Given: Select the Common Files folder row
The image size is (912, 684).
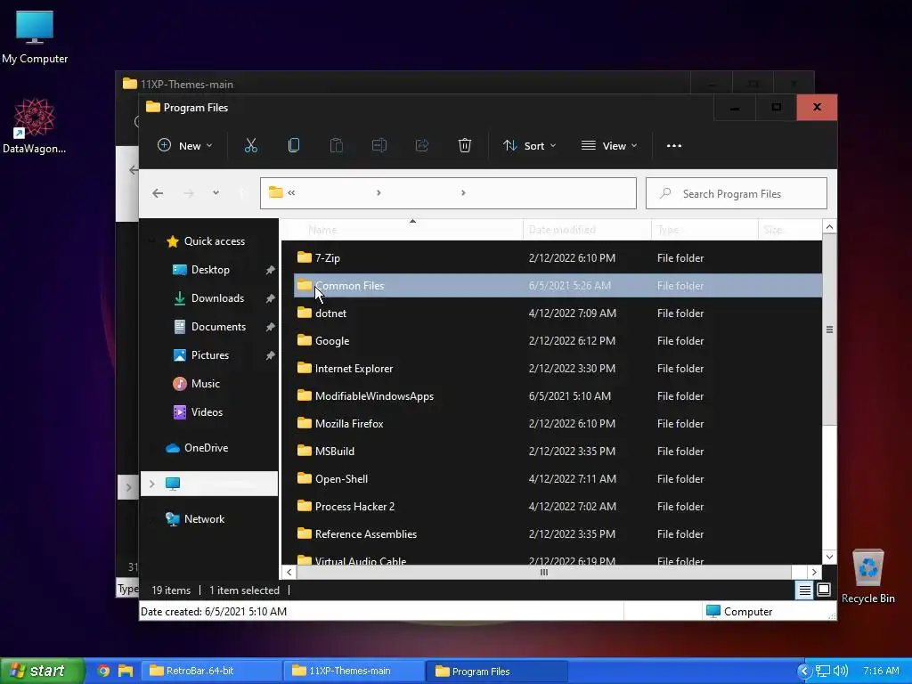Looking at the screenshot, I should click(558, 286).
